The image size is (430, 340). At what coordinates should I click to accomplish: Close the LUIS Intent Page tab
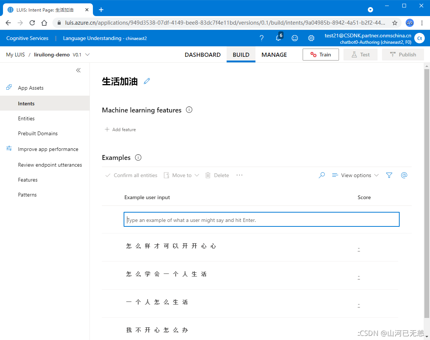87,10
